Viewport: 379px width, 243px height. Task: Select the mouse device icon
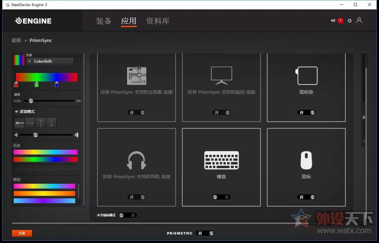306,160
